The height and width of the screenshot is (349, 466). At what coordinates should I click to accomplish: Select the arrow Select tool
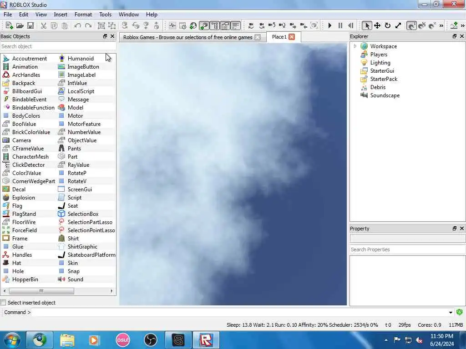pos(367,25)
